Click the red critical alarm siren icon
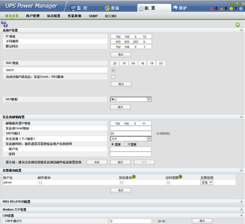245x224 pixels. coord(212,9)
